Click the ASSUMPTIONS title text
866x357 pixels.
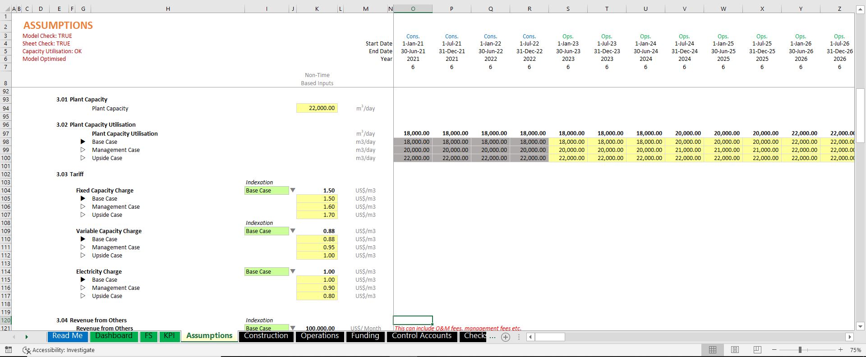click(x=58, y=25)
